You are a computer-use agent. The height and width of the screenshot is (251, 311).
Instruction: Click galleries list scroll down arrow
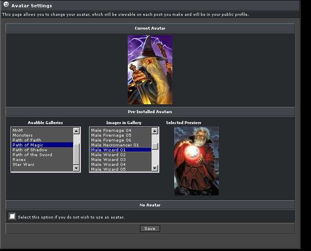pos(76,168)
